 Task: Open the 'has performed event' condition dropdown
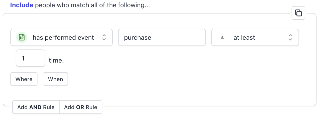61,37
